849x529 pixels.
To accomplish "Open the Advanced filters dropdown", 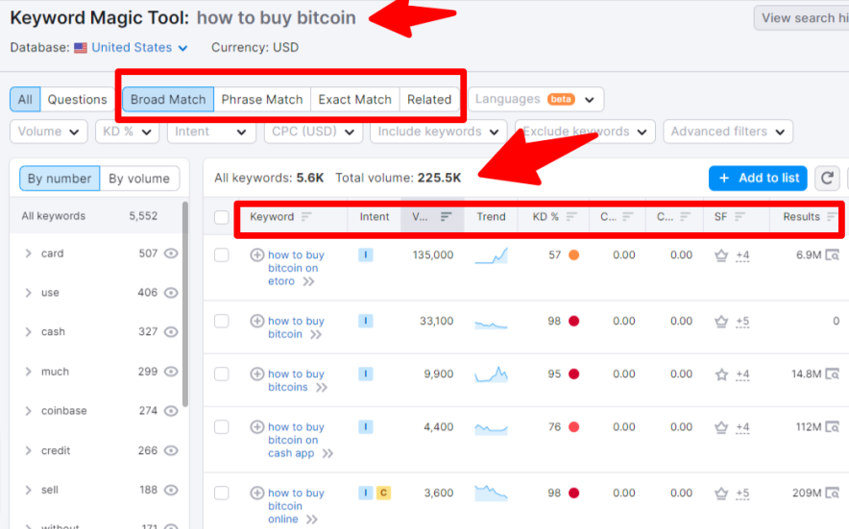I will (728, 132).
